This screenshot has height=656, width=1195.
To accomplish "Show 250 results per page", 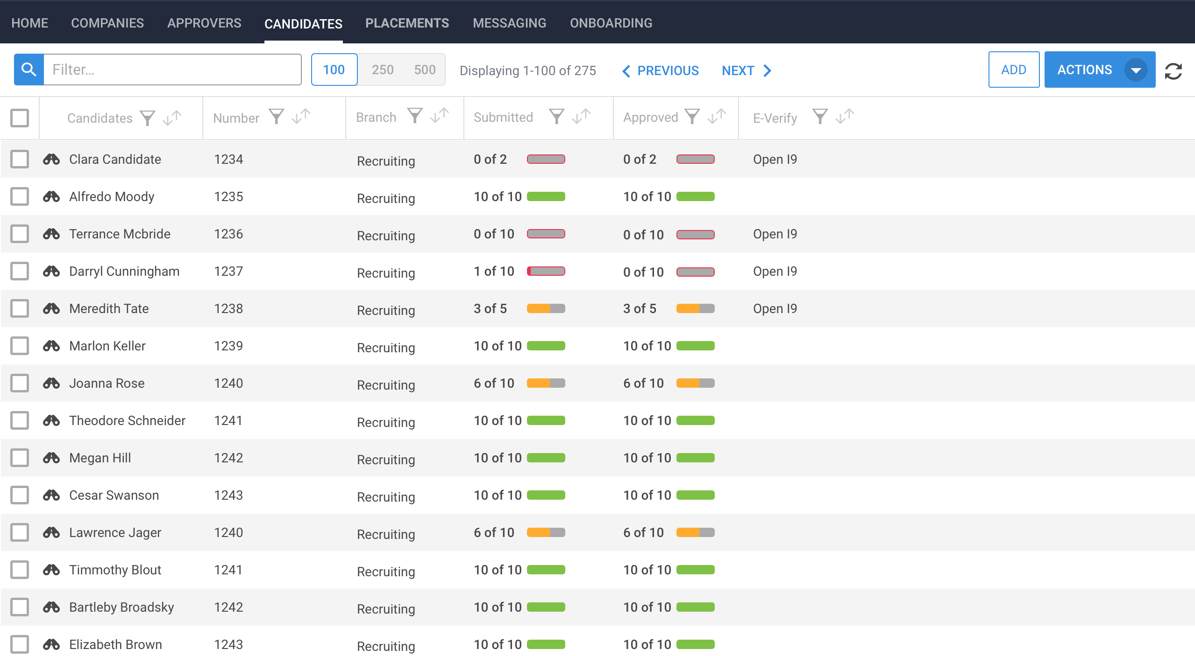I will [383, 70].
